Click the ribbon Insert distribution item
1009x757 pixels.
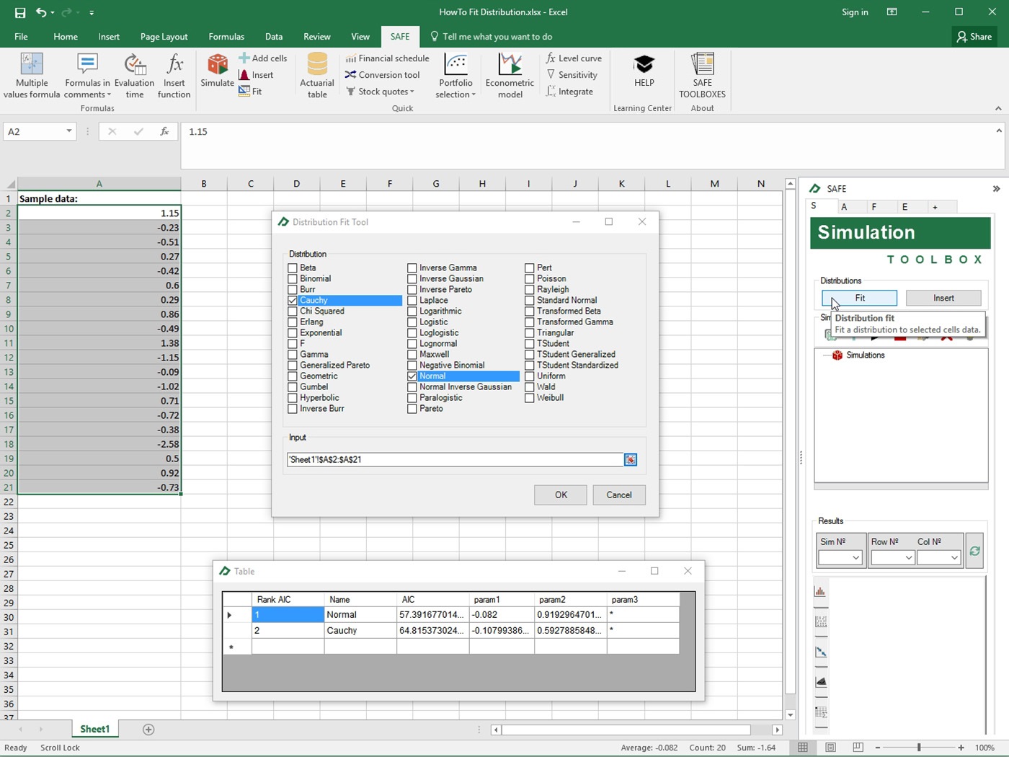pos(256,75)
